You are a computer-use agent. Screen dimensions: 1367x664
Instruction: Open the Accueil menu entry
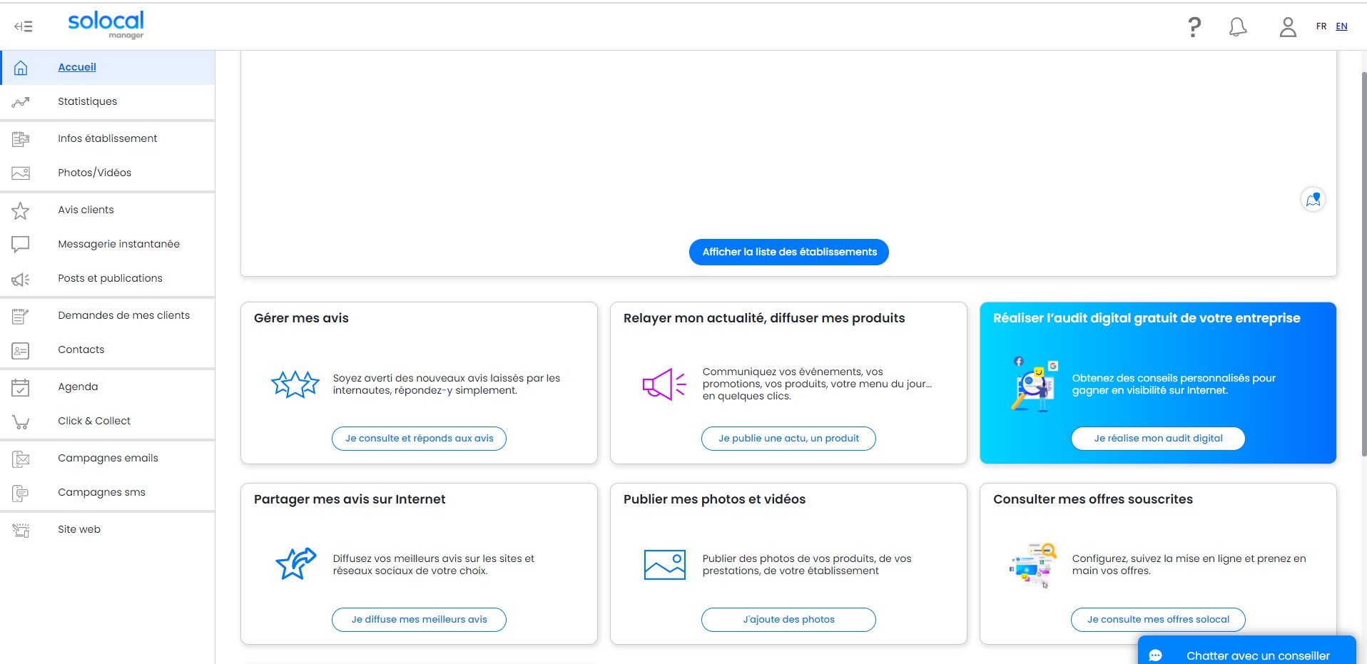click(x=76, y=67)
